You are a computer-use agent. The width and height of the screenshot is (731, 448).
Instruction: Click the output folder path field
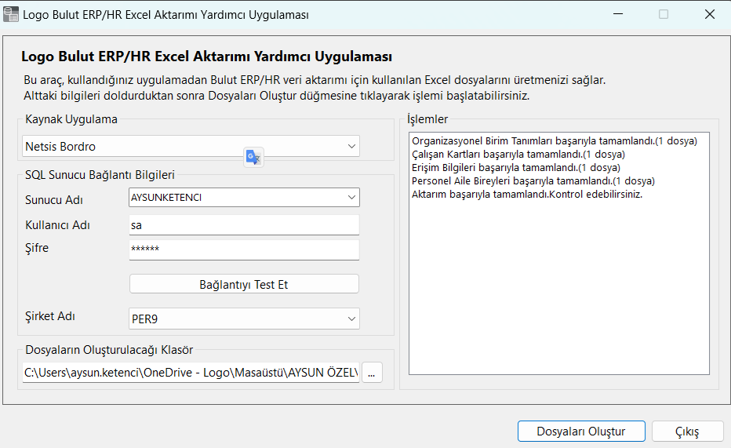coord(191,373)
